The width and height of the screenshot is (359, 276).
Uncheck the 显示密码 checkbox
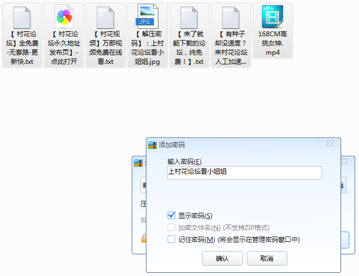pos(171,216)
